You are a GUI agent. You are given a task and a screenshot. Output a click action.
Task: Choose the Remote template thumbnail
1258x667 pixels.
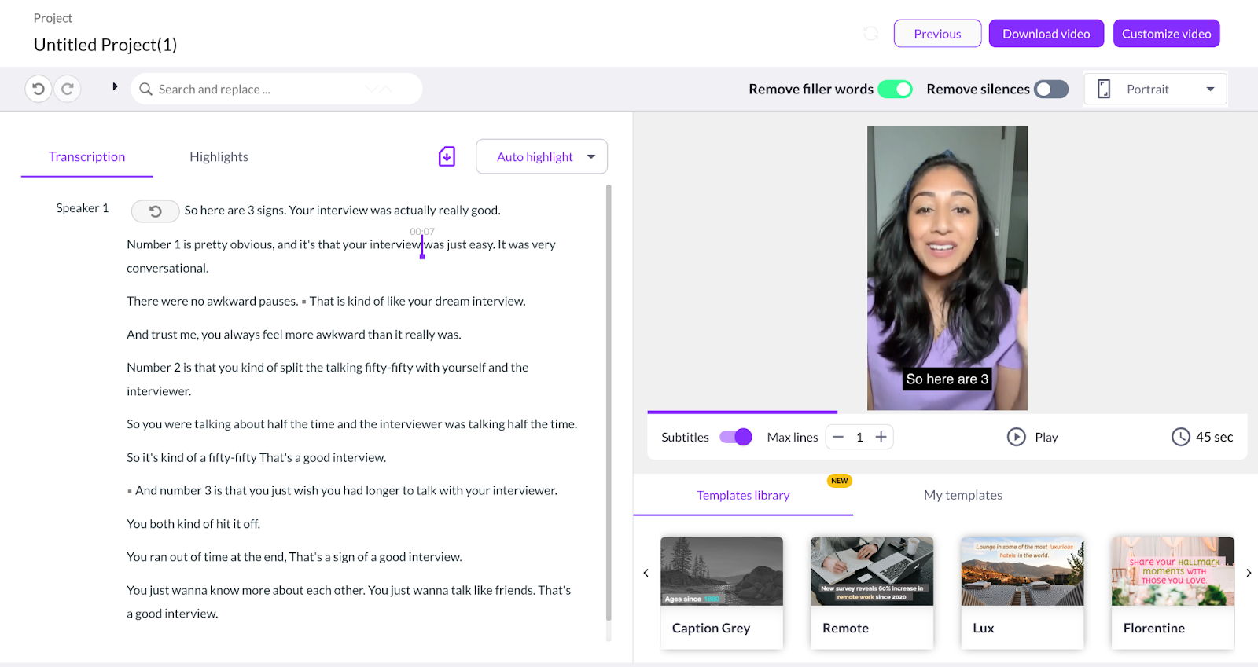(872, 571)
